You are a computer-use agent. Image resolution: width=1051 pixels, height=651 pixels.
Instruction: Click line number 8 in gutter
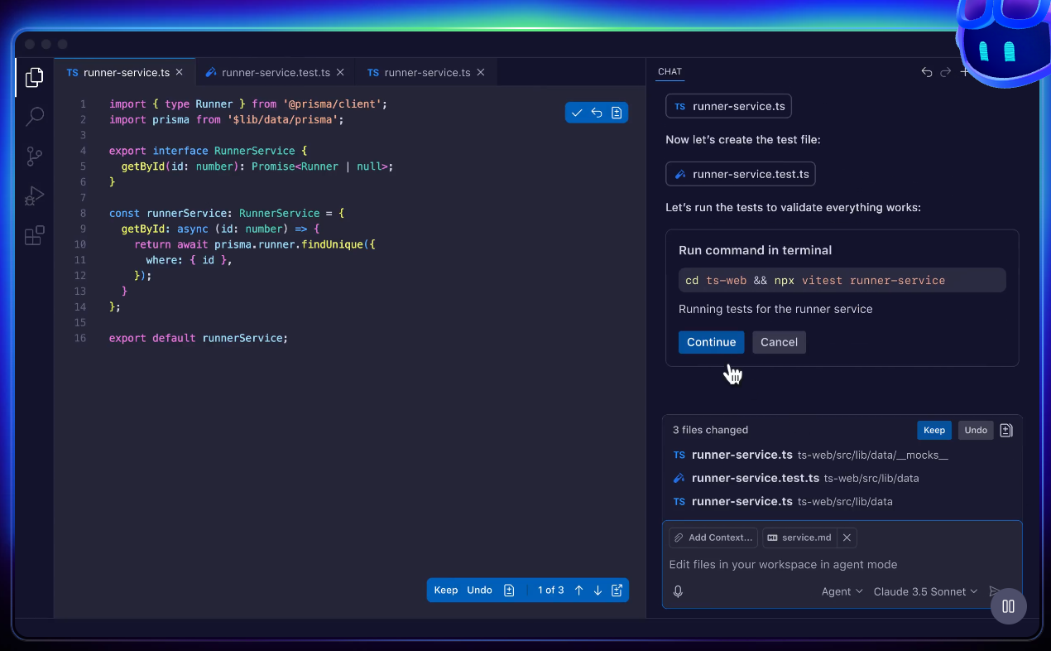click(83, 213)
